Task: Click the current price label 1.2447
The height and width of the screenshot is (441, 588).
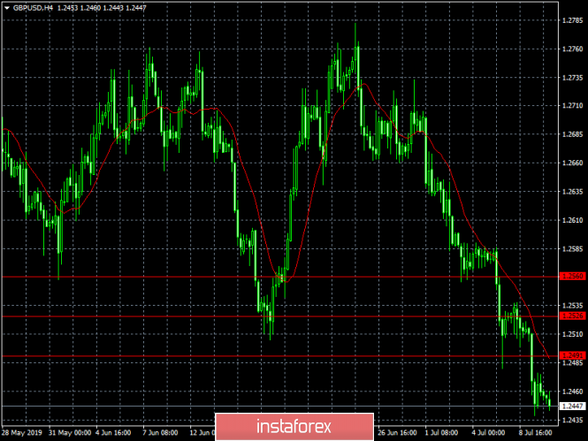Action: click(x=572, y=407)
